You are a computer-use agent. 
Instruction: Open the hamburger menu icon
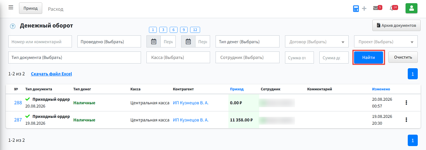coord(11,7)
